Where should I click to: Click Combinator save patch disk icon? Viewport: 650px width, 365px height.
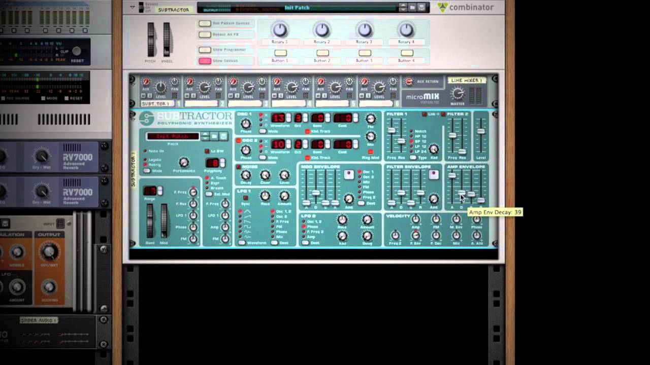click(421, 7)
